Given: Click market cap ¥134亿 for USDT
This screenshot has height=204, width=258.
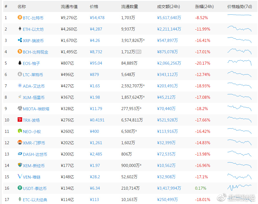Looking at the screenshot, I should click(67, 188).
